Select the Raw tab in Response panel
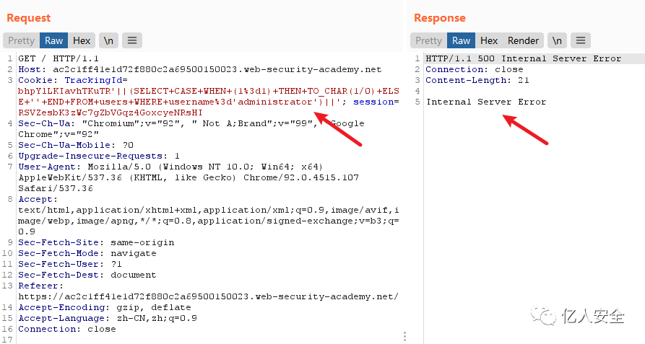This screenshot has height=344, width=645. pos(461,40)
